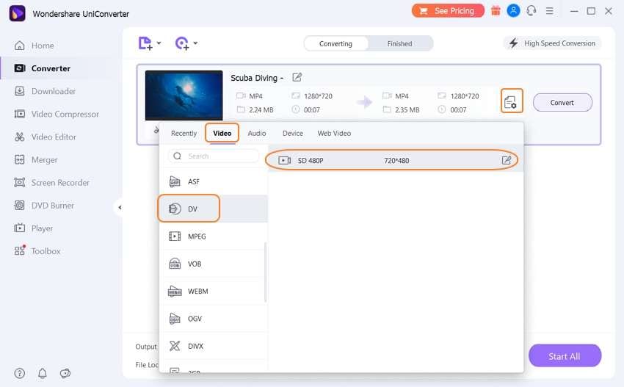Screen dimensions: 624x387
Task: Select the Video format tab
Action: point(222,134)
